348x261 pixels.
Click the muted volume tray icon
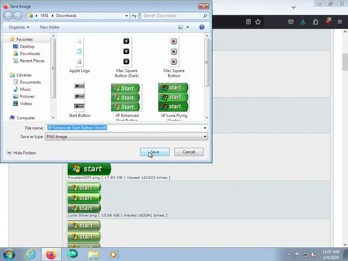[314, 255]
